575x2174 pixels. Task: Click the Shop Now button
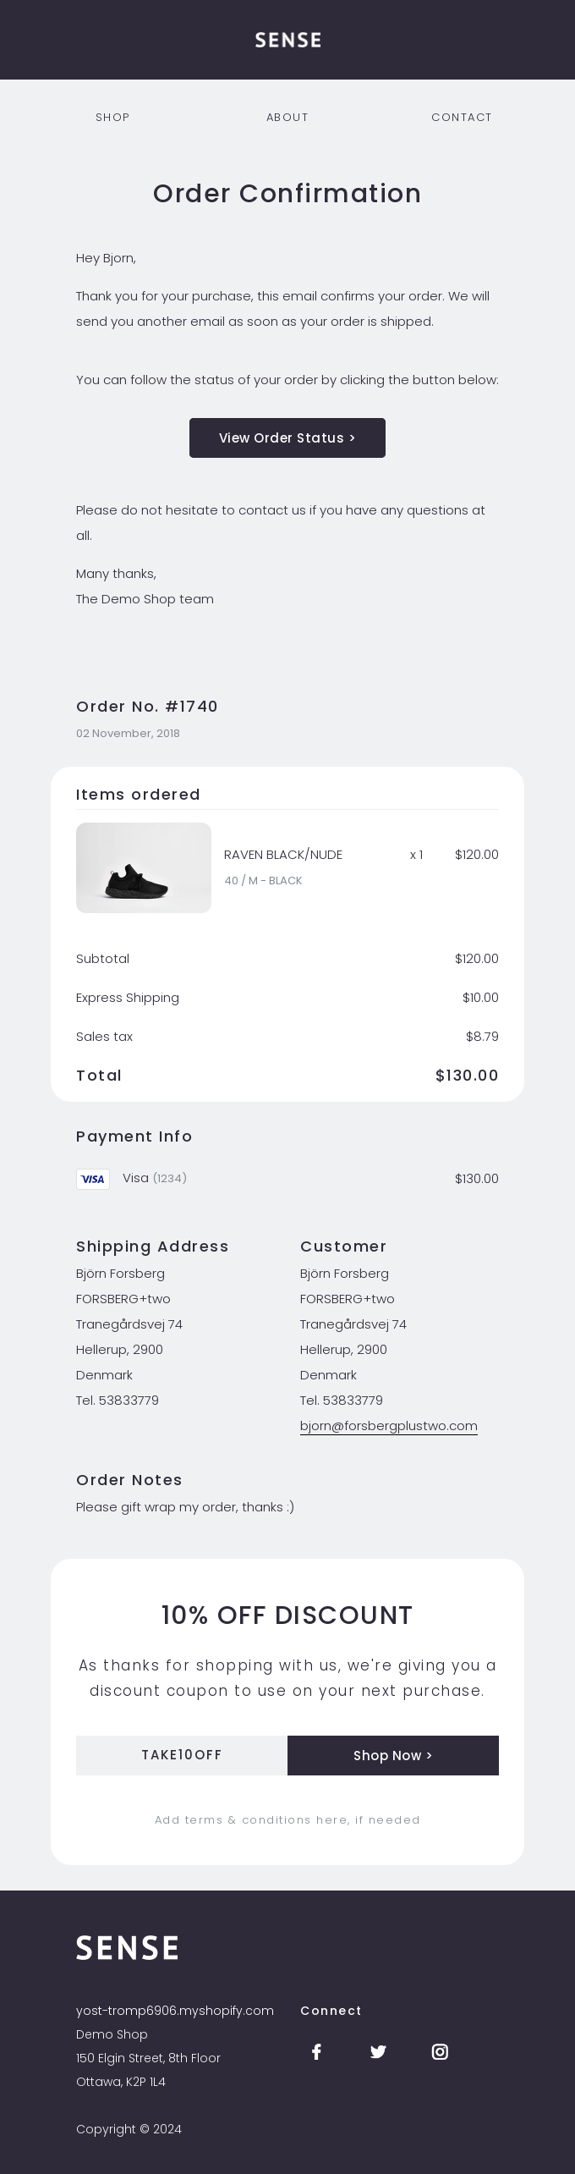[x=393, y=1755]
